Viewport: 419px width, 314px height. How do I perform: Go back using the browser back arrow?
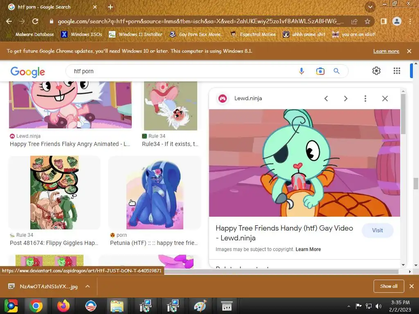tap(9, 21)
